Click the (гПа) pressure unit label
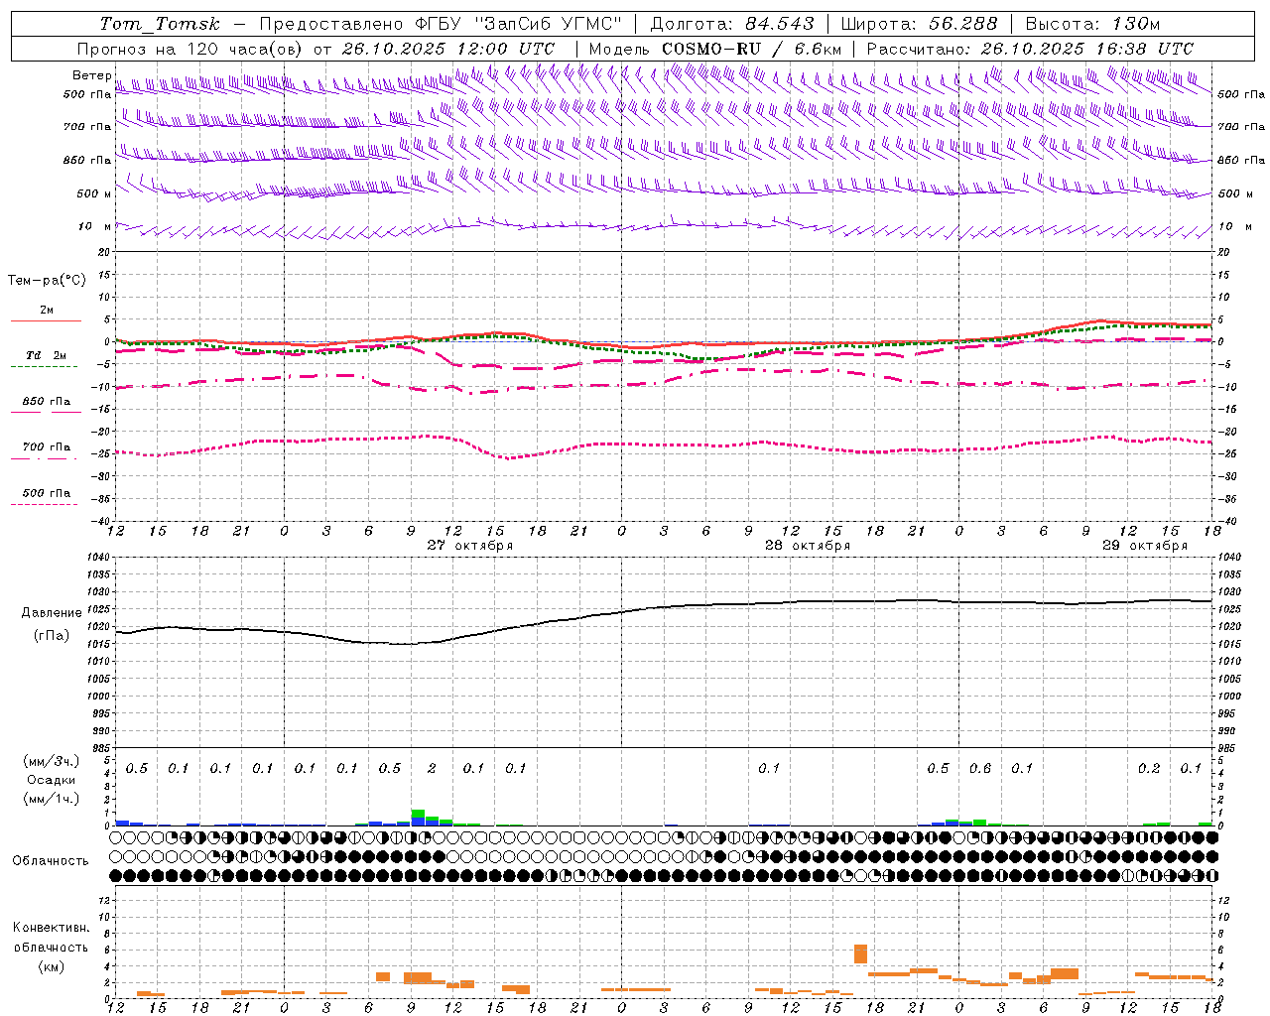The image size is (1270, 1016). (52, 636)
